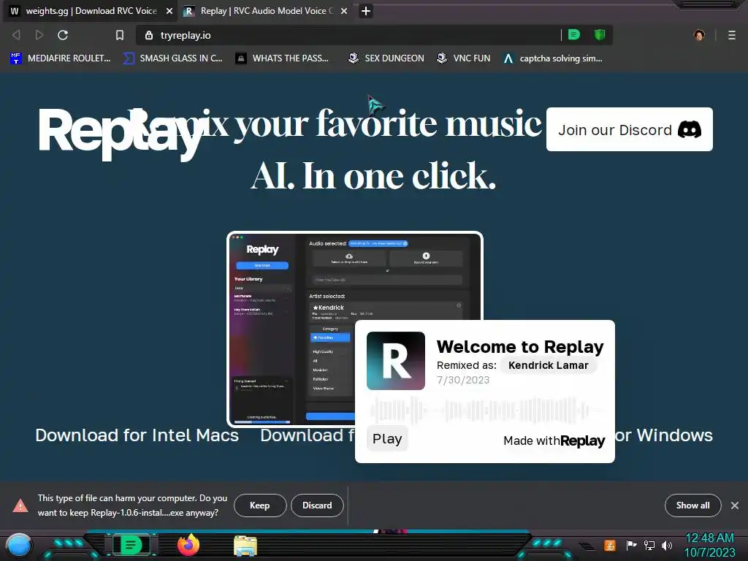Open a new browser tab

pos(365,11)
